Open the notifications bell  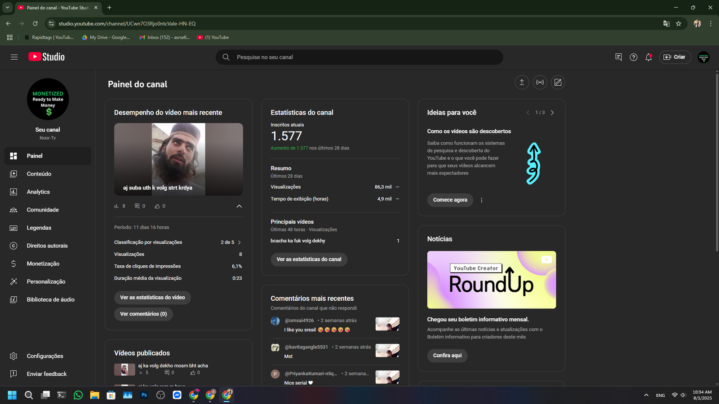pyautogui.click(x=648, y=57)
